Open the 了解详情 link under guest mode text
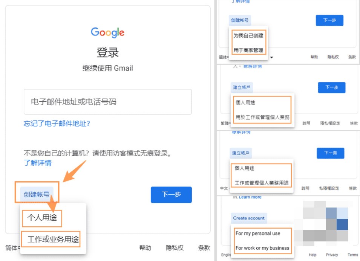Screen dimensions: 360x261 coord(38,163)
